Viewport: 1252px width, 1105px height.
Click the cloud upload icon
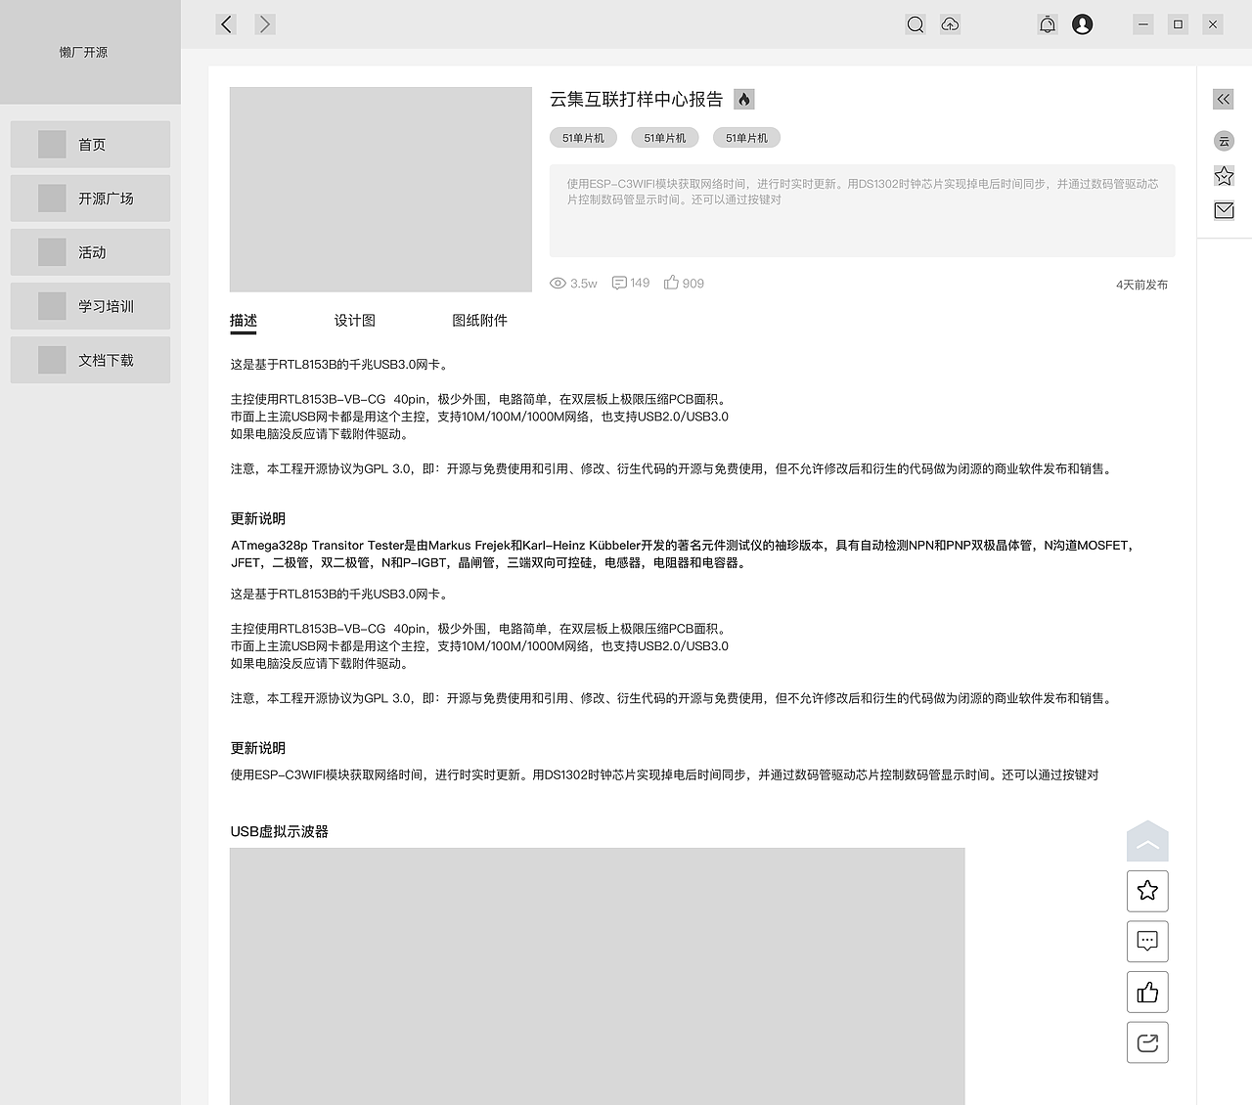pyautogui.click(x=950, y=23)
